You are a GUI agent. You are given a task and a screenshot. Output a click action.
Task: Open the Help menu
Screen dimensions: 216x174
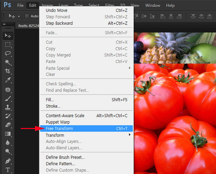[170, 5]
